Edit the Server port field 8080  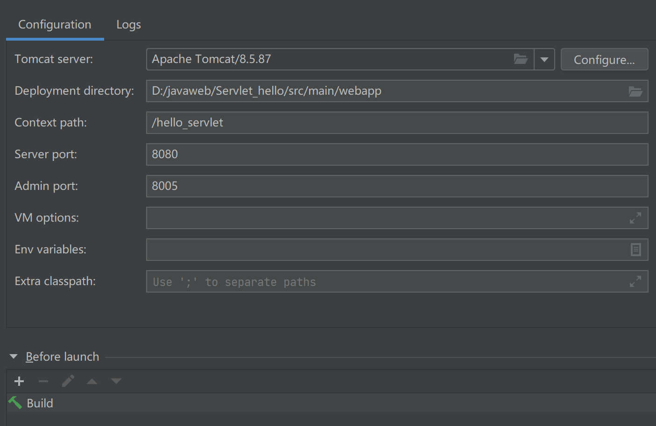(x=397, y=154)
